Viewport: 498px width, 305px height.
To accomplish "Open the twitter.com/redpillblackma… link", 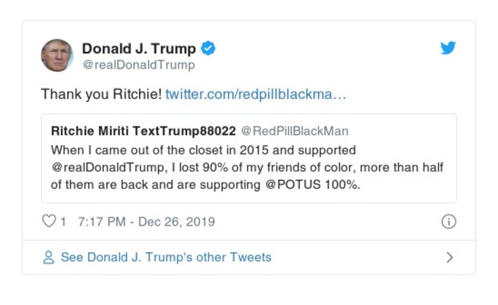I will (256, 95).
